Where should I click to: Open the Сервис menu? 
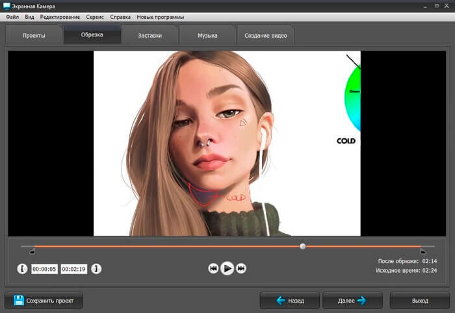[x=95, y=17]
